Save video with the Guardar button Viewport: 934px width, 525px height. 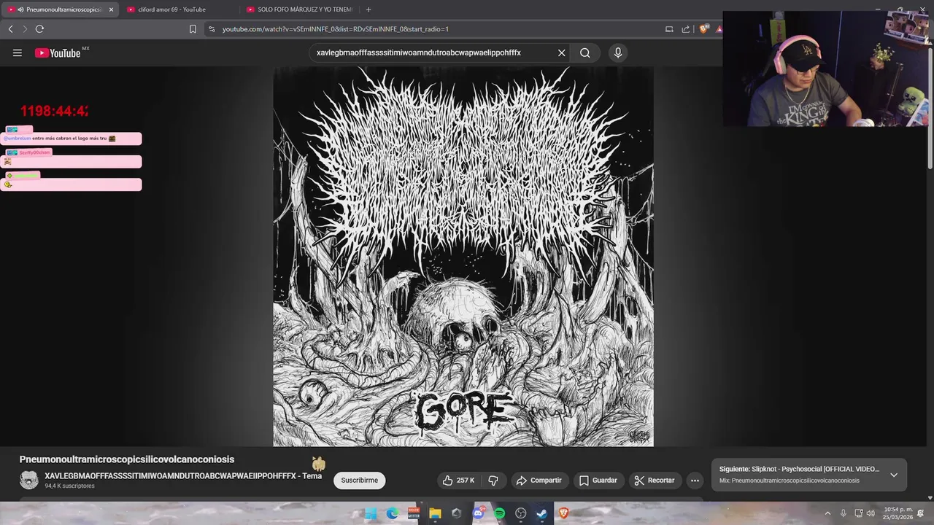(x=598, y=481)
